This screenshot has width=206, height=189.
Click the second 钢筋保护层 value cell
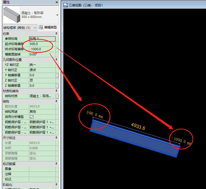[42, 127]
